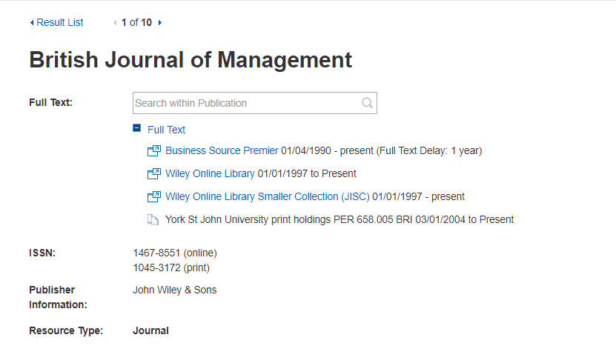Open the Full Text heading link
This screenshot has height=346, width=616.
coord(166,130)
